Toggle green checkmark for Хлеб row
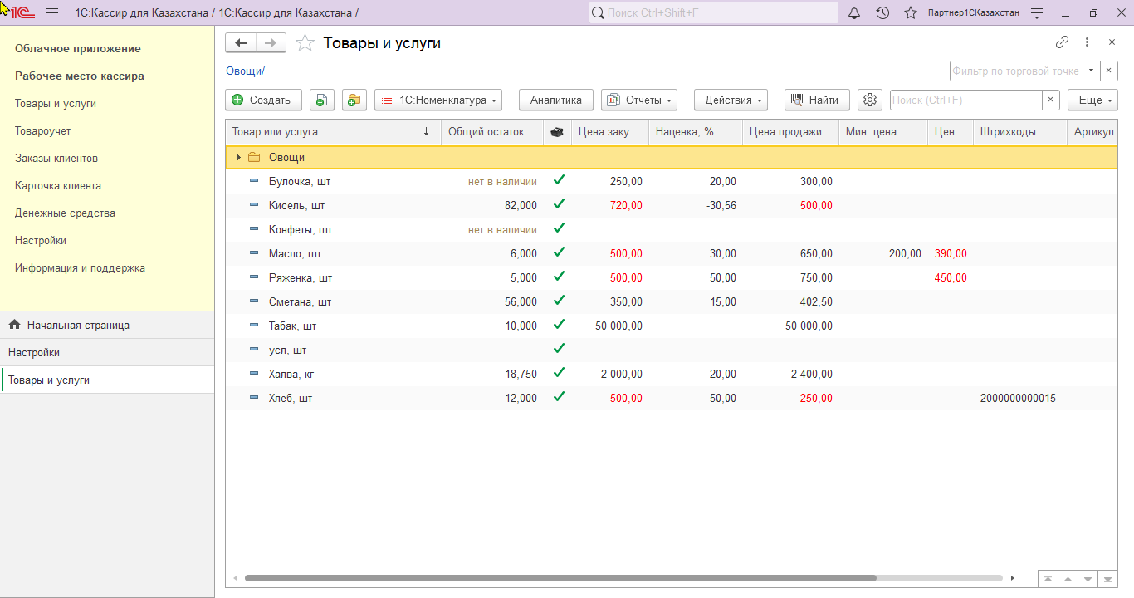The height and width of the screenshot is (598, 1134). click(x=559, y=397)
